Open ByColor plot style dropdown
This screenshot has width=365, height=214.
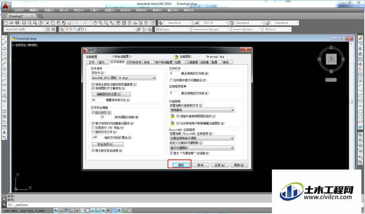pos(278,29)
